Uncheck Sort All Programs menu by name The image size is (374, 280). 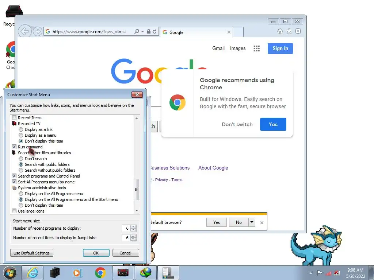tap(14, 182)
